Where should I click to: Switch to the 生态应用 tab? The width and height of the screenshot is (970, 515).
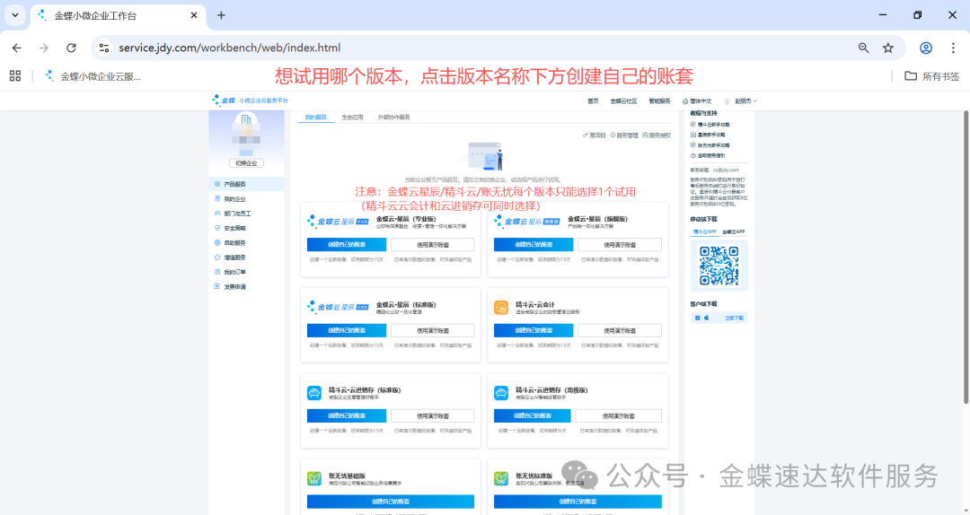coord(352,117)
